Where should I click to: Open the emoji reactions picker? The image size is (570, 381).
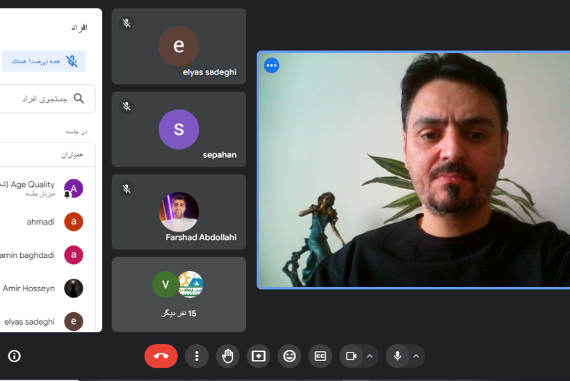289,356
